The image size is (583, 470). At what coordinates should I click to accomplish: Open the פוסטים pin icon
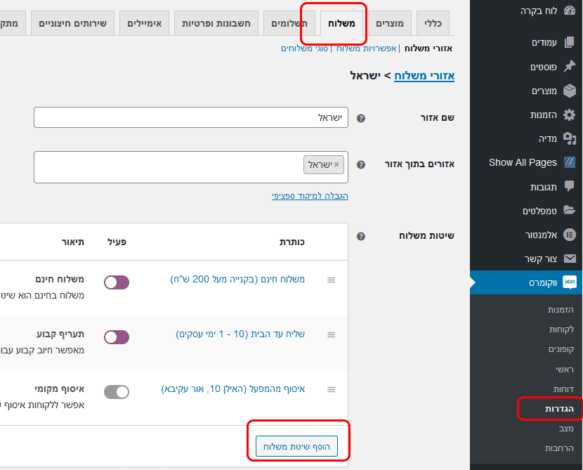coord(569,67)
